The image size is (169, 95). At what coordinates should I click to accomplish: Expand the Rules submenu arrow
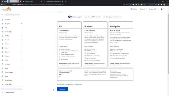coord(21,60)
